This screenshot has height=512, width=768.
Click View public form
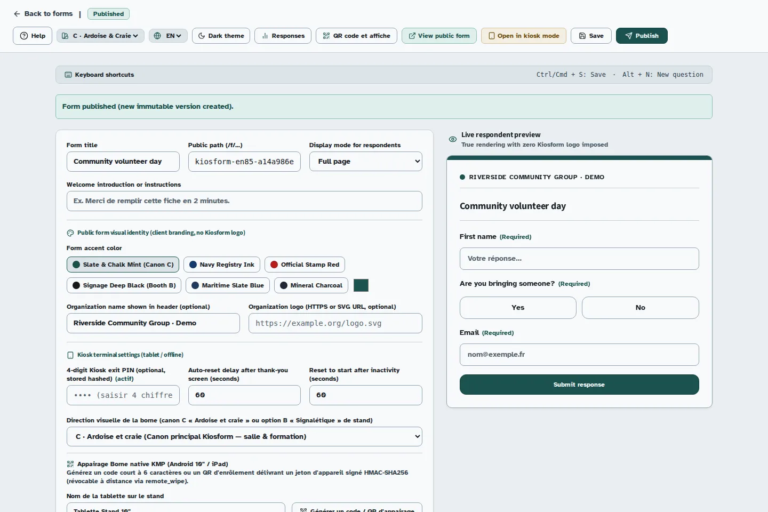pos(439,36)
